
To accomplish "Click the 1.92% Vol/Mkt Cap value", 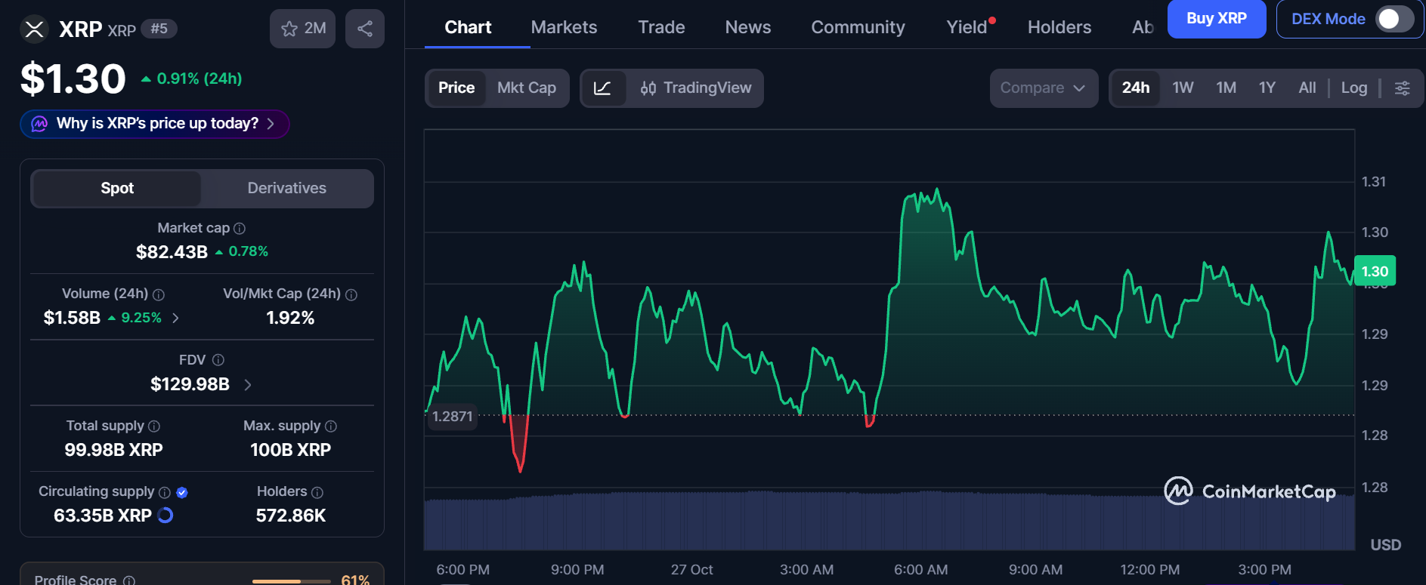I will tap(290, 318).
